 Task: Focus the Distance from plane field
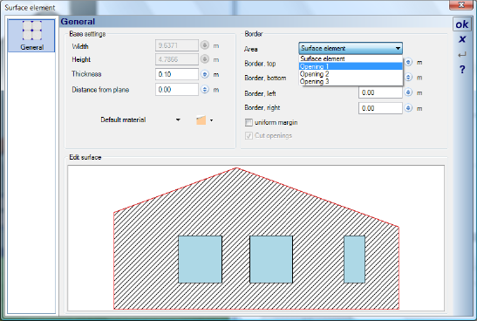click(177, 90)
